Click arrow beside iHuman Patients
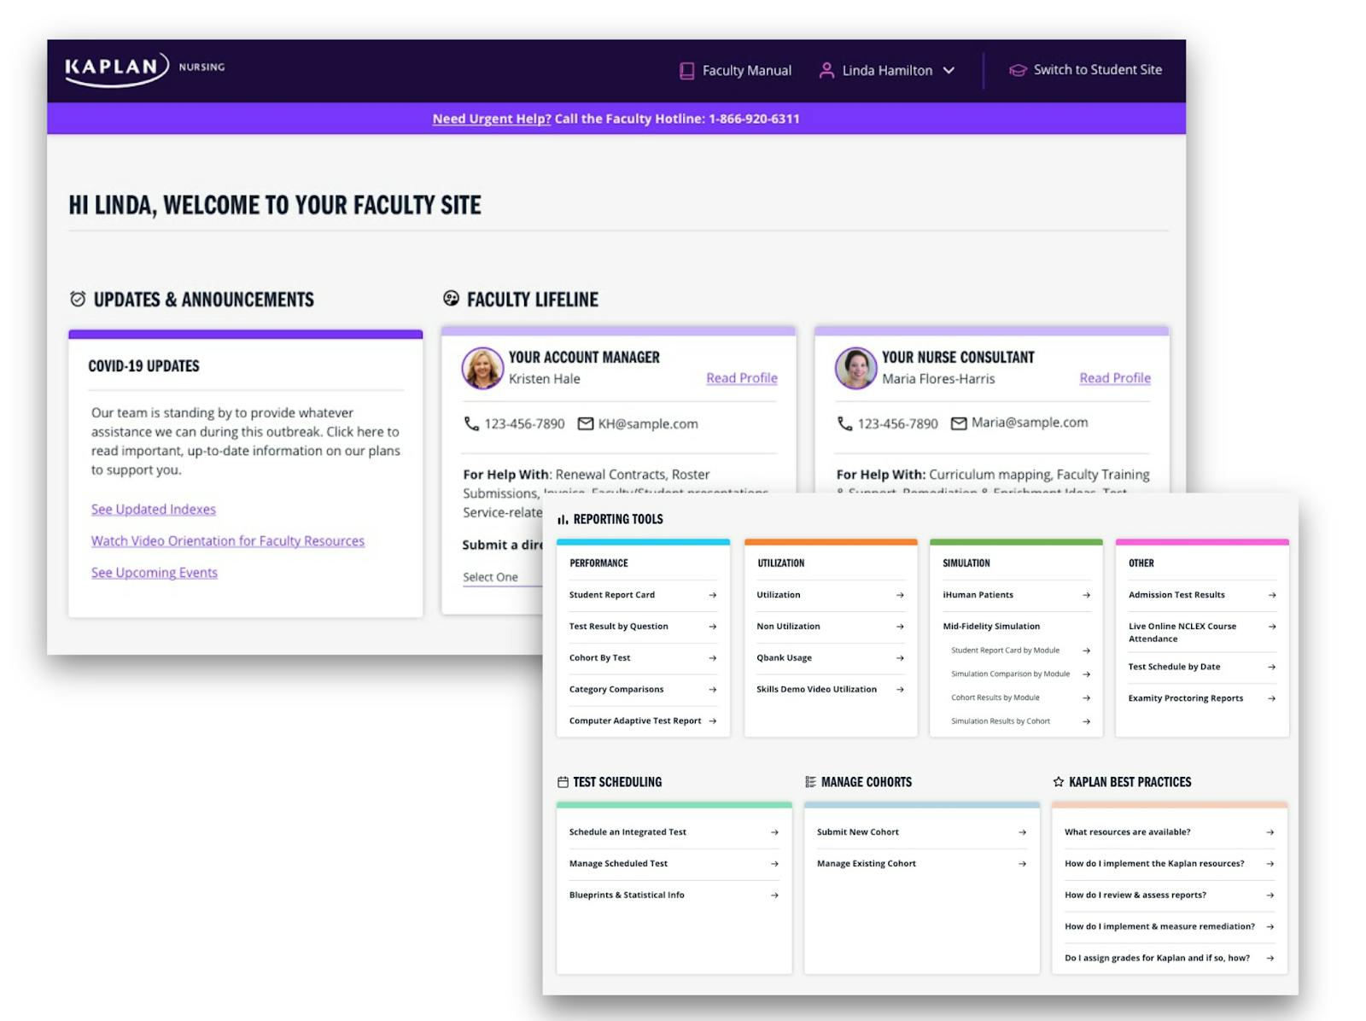Viewport: 1366px width, 1021px height. pyautogui.click(x=1086, y=595)
